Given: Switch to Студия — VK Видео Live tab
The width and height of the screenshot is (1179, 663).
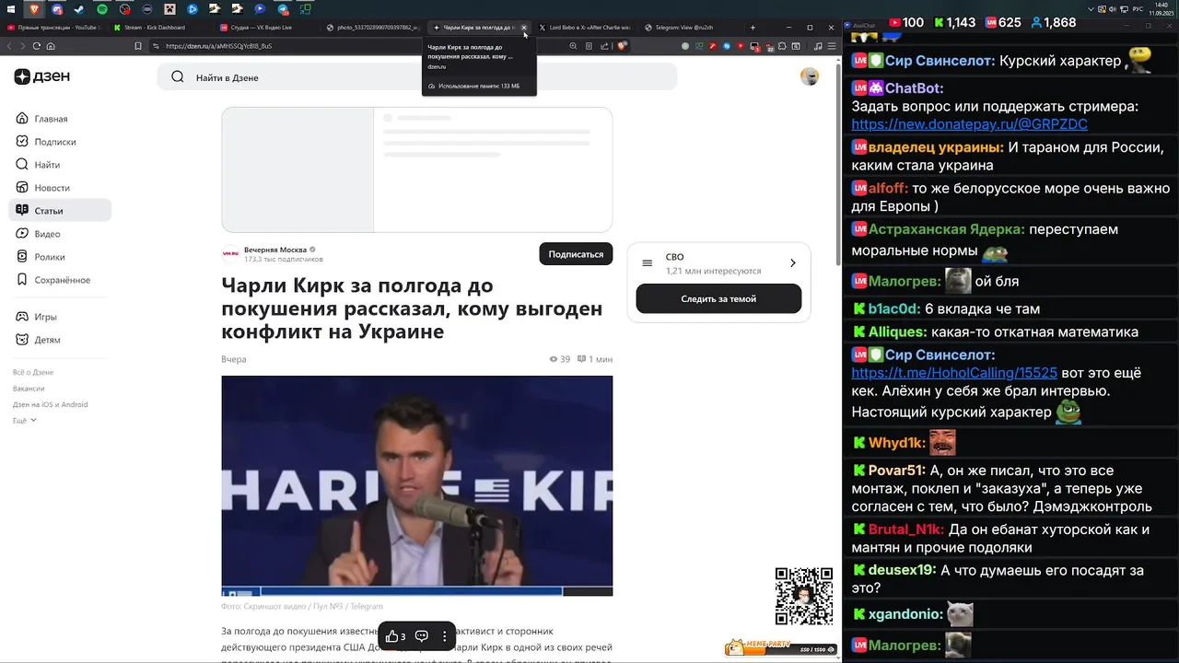Looking at the screenshot, I should pyautogui.click(x=267, y=28).
